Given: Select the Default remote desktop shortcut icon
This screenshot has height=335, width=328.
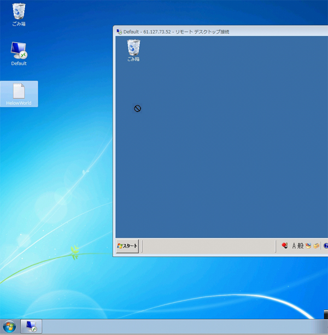Looking at the screenshot, I should click(19, 54).
